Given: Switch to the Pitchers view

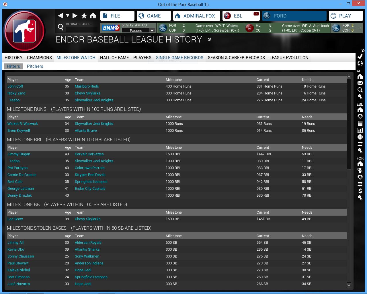Looking at the screenshot, I should (x=35, y=66).
